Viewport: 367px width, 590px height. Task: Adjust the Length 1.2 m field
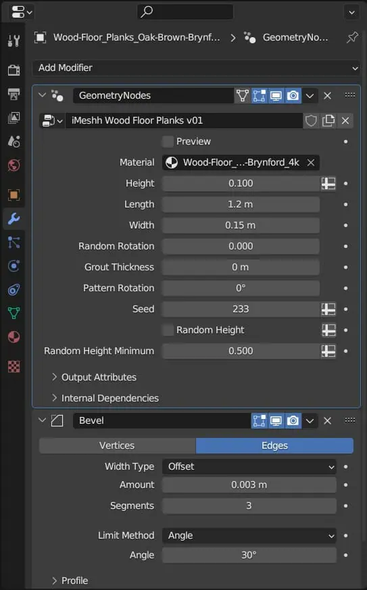point(241,204)
